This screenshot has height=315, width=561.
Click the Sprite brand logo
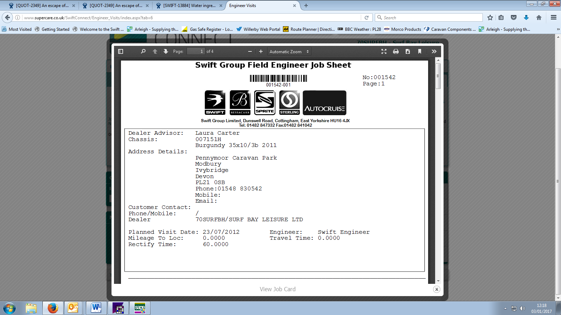coord(265,103)
